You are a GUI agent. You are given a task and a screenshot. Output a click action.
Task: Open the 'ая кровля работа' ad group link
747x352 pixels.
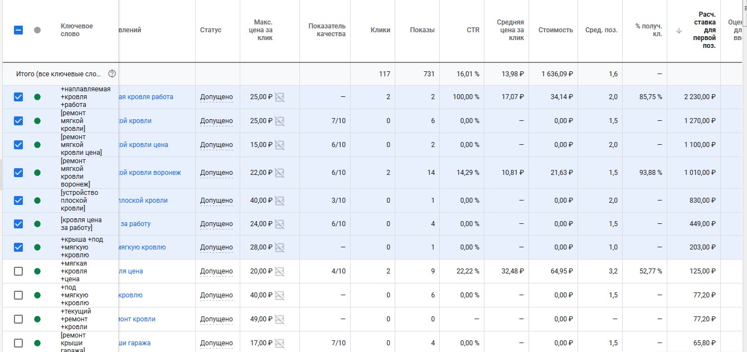tap(146, 97)
